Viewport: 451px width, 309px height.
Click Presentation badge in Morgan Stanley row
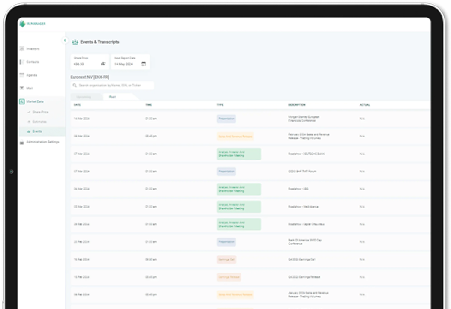(x=226, y=119)
